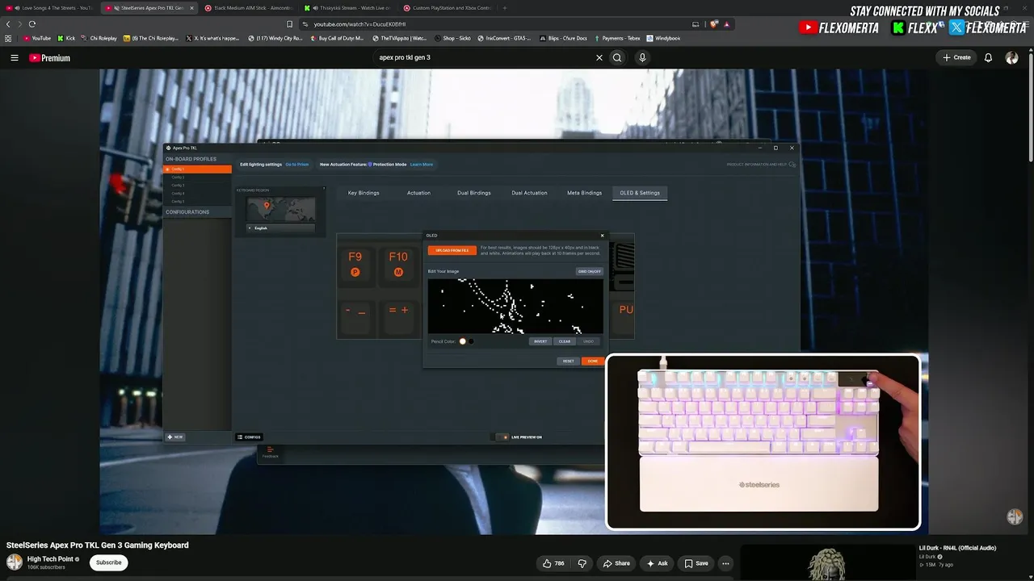Select Config 2 on-board profile
The image size is (1034, 581).
[x=198, y=178]
